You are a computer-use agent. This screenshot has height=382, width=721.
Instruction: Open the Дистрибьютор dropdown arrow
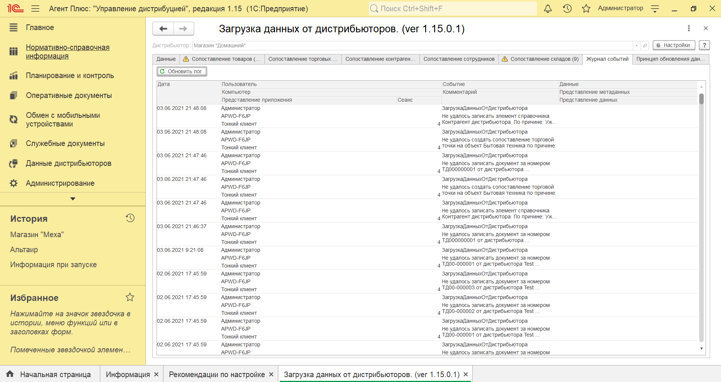637,45
